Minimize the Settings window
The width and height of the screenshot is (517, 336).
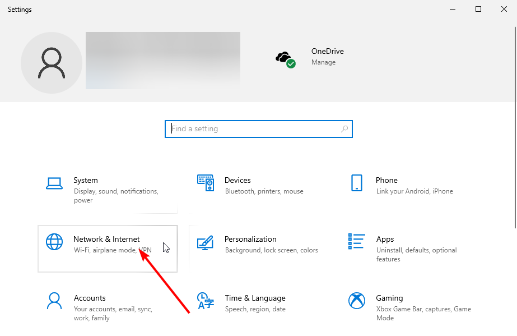point(453,9)
